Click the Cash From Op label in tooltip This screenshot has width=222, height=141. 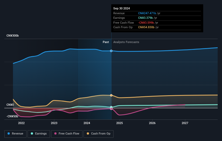point(123,27)
